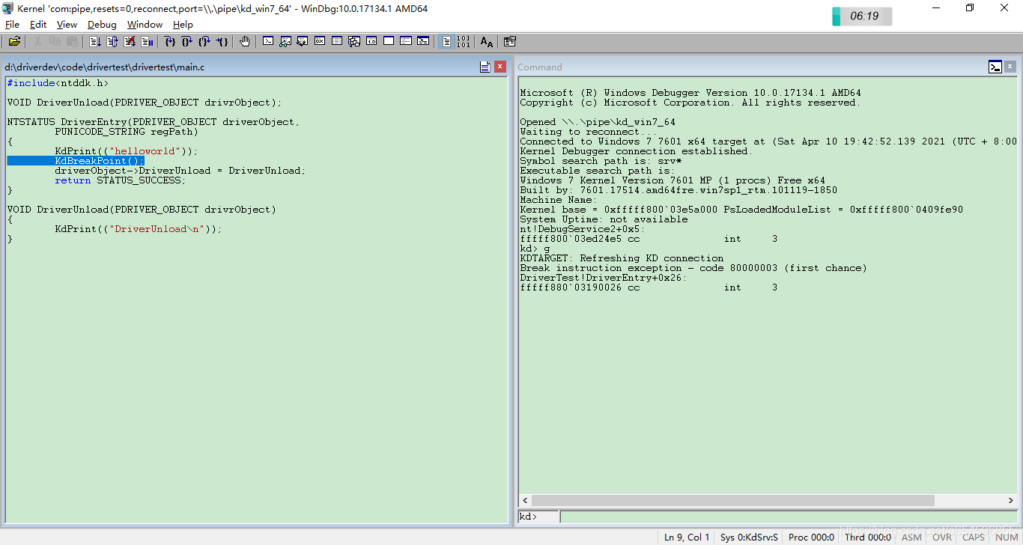The width and height of the screenshot is (1023, 545).
Task: Open the Debug menu
Action: pos(102,25)
